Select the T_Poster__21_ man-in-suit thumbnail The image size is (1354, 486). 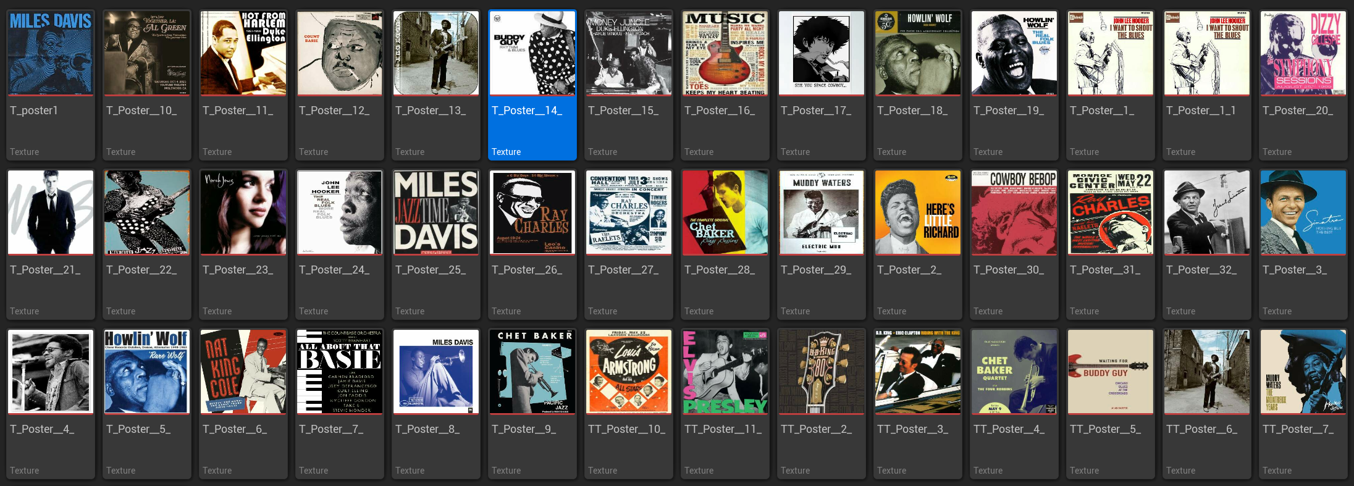51,212
